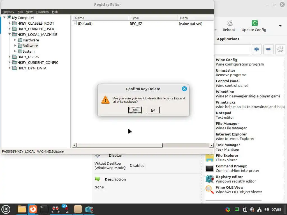The height and width of the screenshot is (215, 287).
Task: Open the Edit menu in Registry Editor
Action: coord(20,12)
